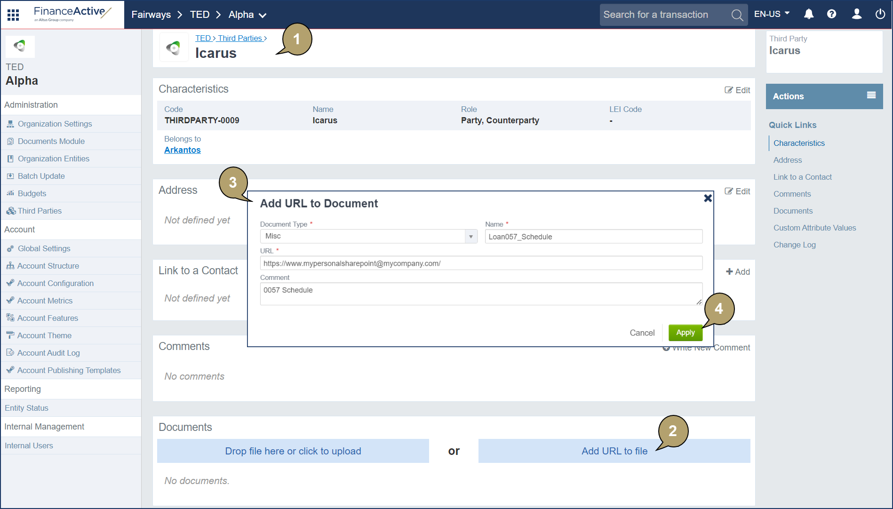Jump to Address quick link

[x=788, y=160]
